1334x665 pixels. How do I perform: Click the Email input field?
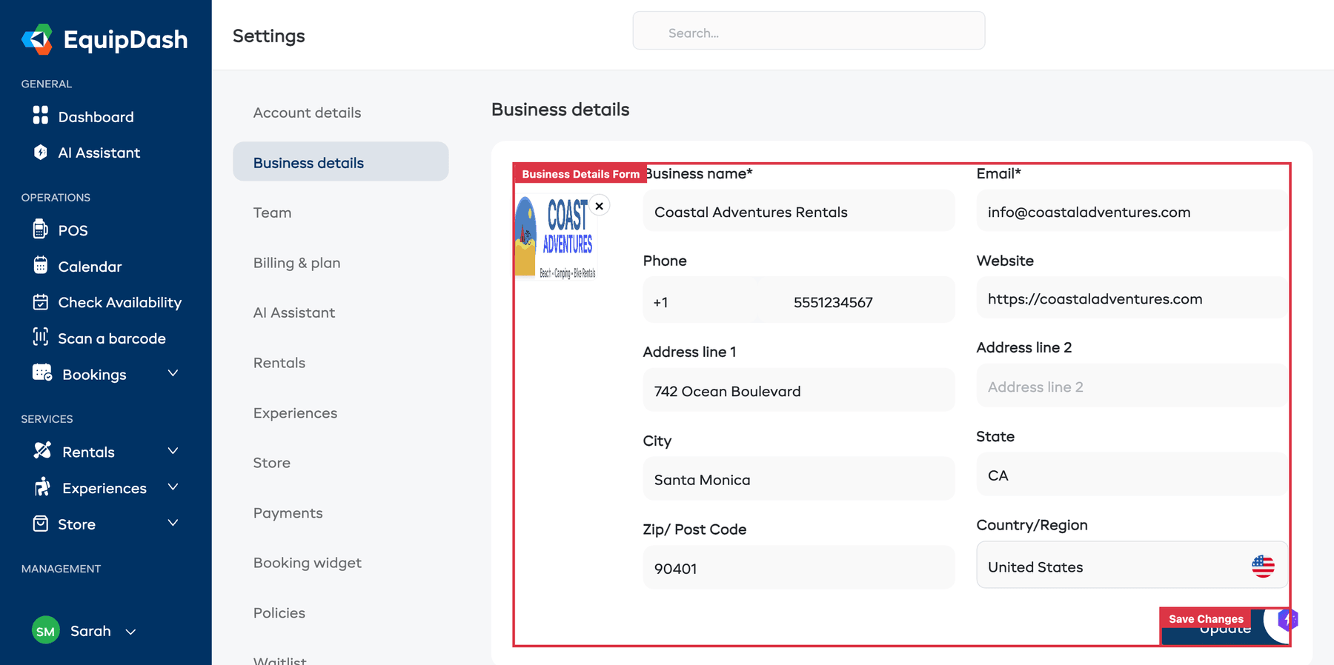point(1132,211)
